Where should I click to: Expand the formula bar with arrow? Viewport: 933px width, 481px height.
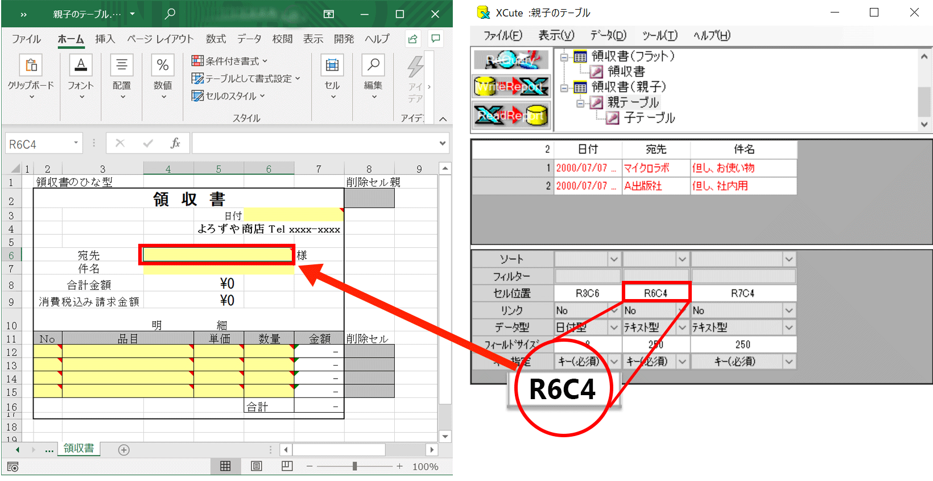click(x=443, y=143)
